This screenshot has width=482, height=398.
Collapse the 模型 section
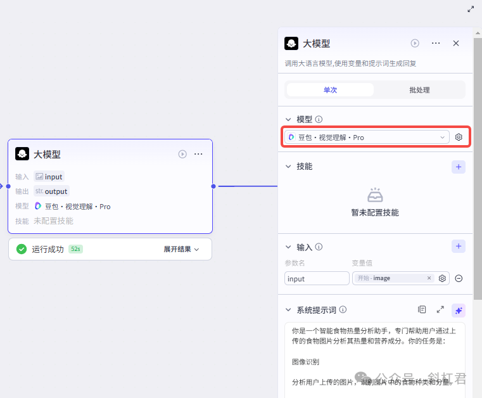pyautogui.click(x=288, y=119)
